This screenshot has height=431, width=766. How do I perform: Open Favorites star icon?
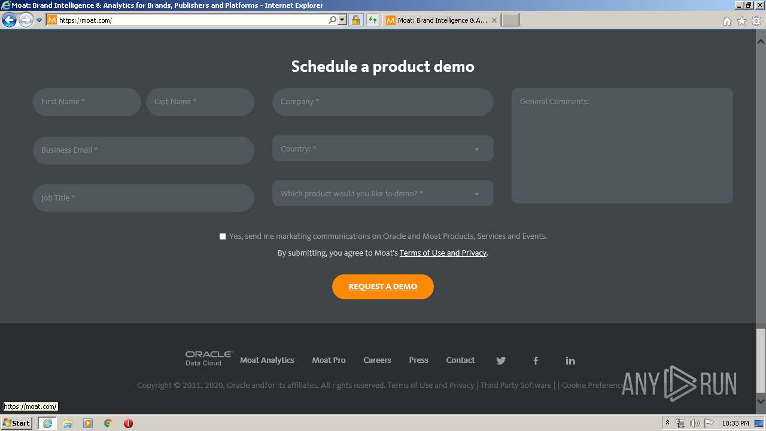click(741, 21)
